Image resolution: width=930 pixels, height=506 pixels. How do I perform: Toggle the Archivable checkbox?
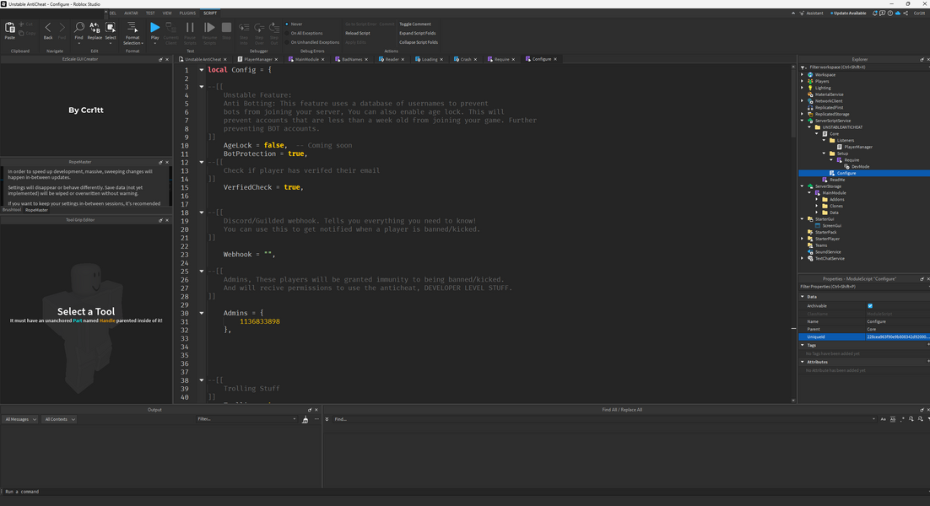click(x=870, y=306)
